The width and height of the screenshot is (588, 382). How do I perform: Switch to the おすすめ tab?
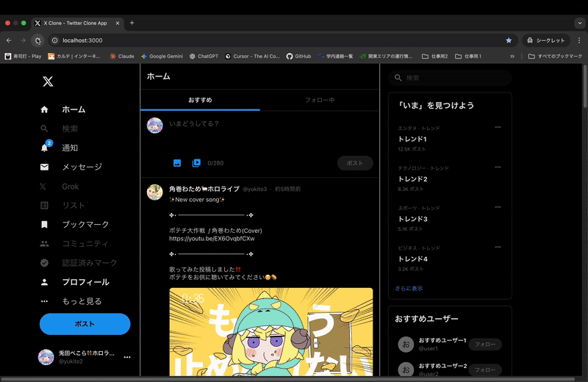click(200, 100)
